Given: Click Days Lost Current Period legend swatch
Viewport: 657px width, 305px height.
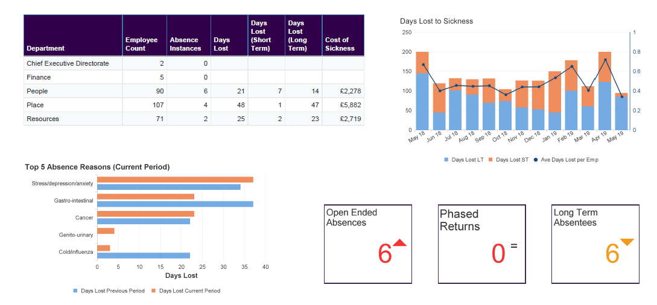Looking at the screenshot, I should point(153,291).
